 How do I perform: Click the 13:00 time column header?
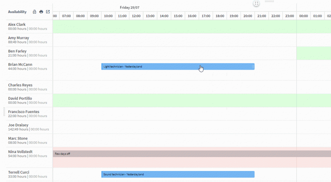pos(150,16)
